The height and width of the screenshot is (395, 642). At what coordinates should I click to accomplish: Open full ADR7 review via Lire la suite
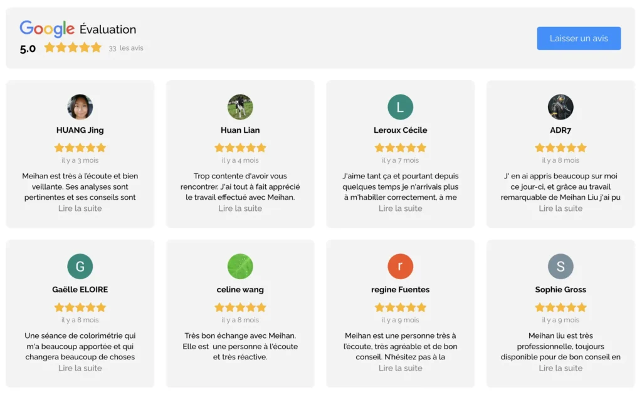tap(560, 208)
